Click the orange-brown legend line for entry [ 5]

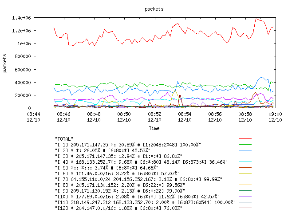tap(245, 168)
